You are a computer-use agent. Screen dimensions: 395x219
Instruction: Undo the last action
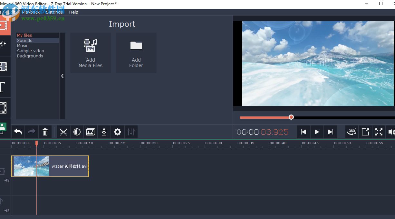(x=18, y=132)
